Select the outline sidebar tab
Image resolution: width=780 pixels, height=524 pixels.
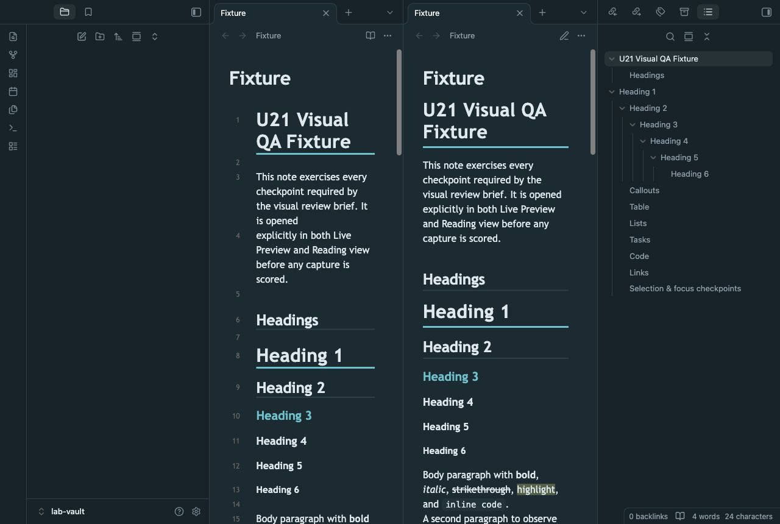[x=707, y=12]
